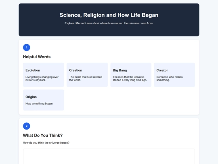The image size is (218, 164).
Task: Click the page title heading
Action: pyautogui.click(x=109, y=15)
